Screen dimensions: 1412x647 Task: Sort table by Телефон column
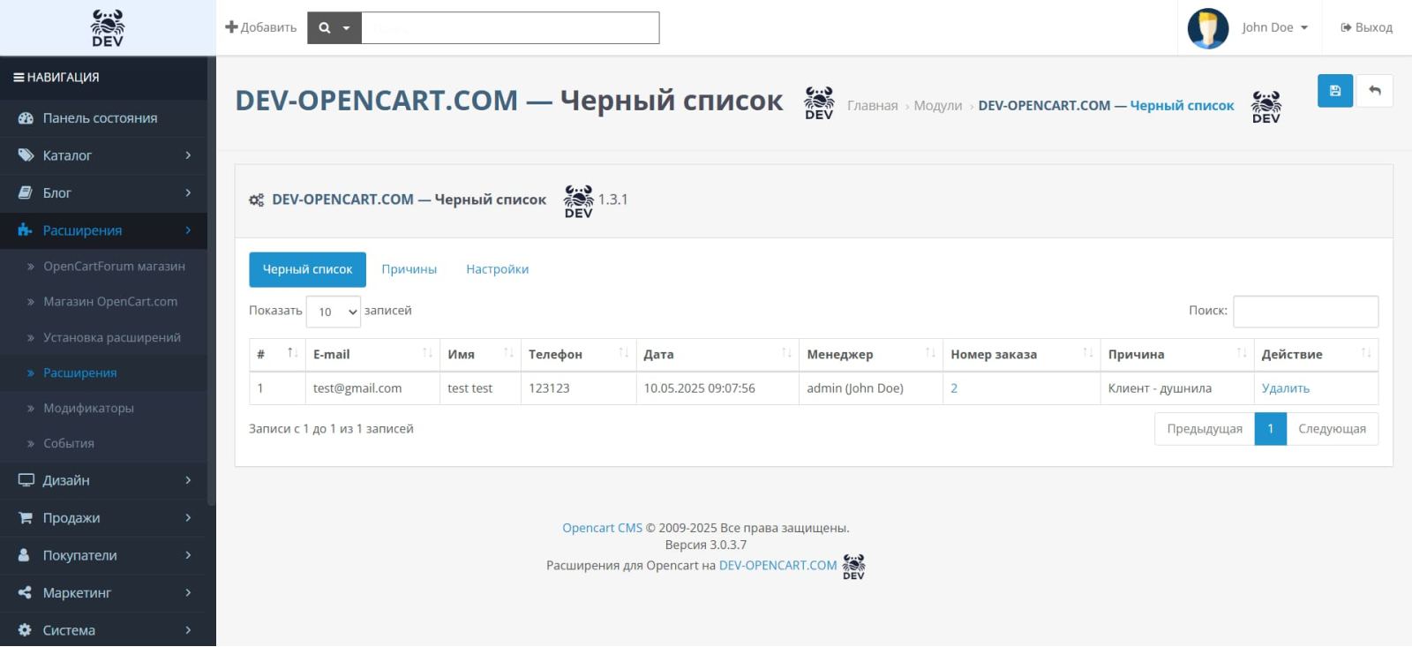(x=578, y=355)
